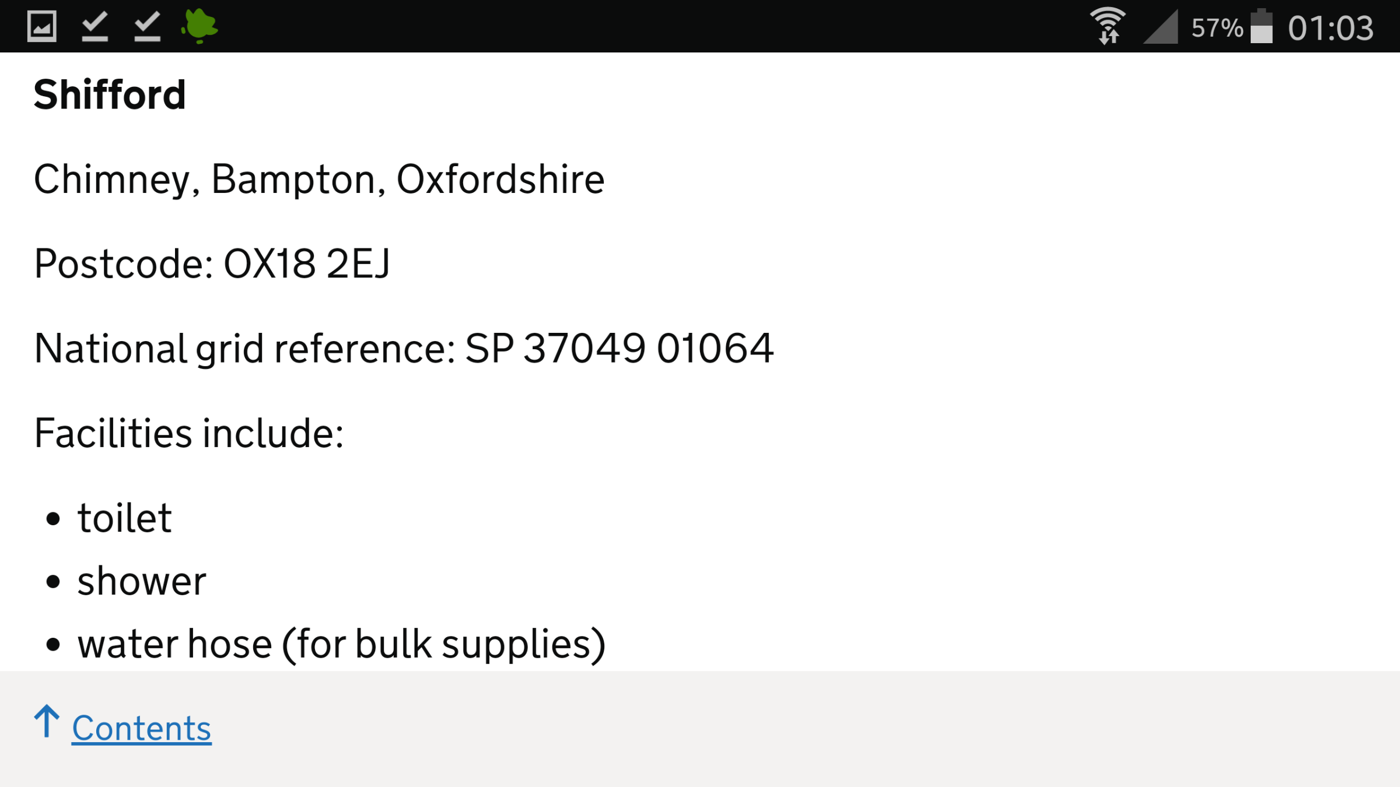Tap the shower list item
The width and height of the screenshot is (1400, 787).
pyautogui.click(x=142, y=581)
